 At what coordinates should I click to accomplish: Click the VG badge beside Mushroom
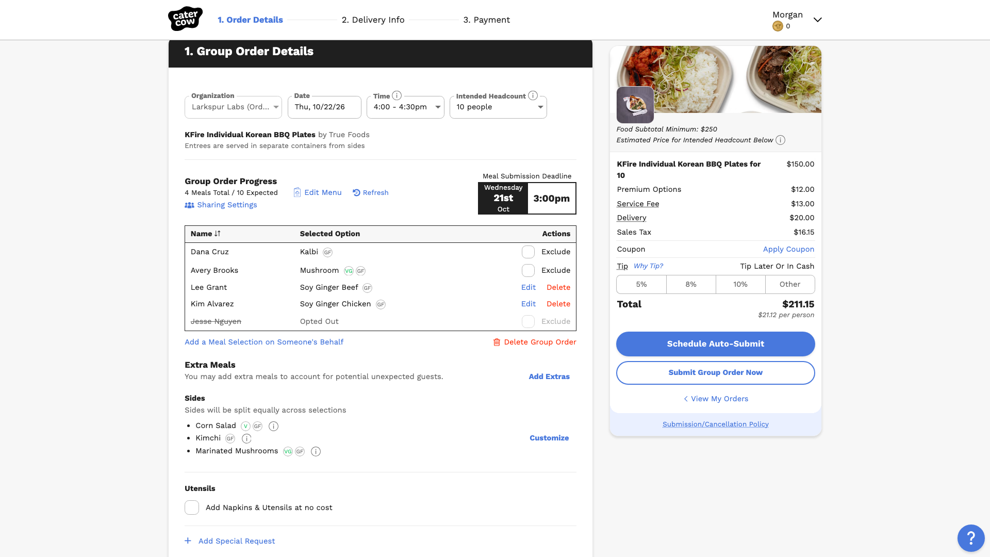pyautogui.click(x=349, y=271)
